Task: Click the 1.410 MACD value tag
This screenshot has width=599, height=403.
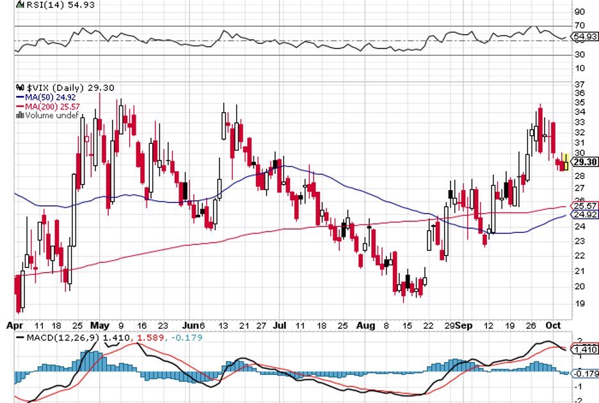Action: tap(585, 350)
